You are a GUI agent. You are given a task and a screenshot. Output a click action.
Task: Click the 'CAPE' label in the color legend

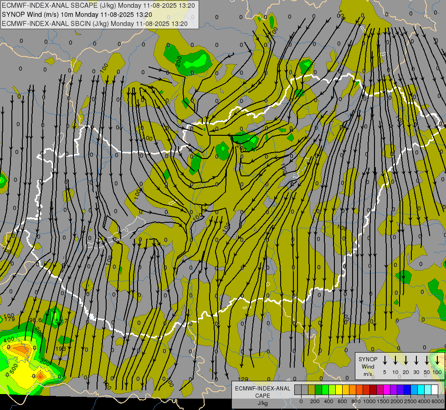(x=262, y=396)
